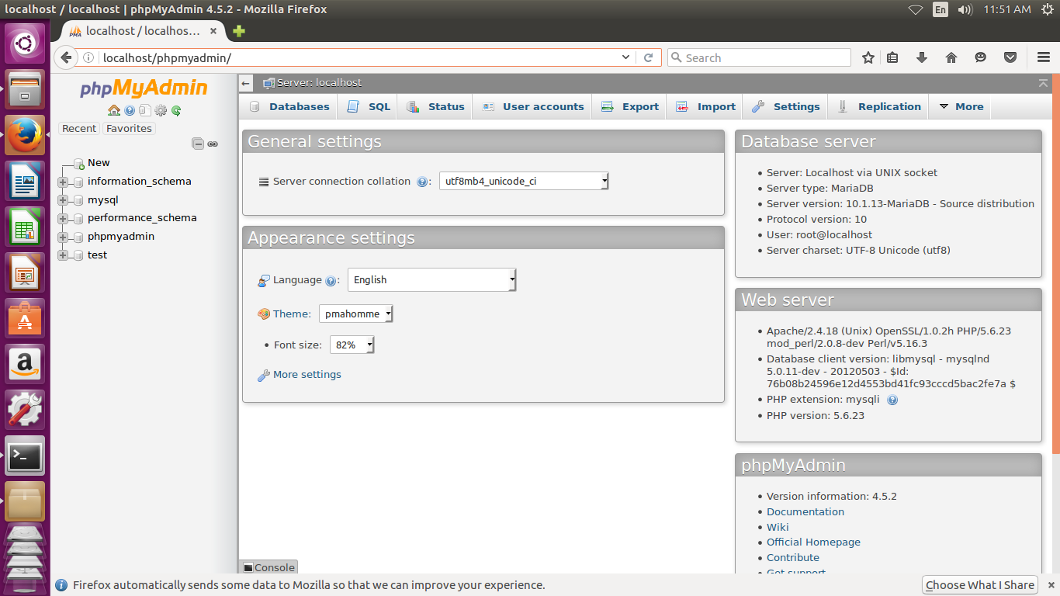Click the Home icon under phpMyAdmin logo
Screen dimensions: 1060x596
click(114, 110)
